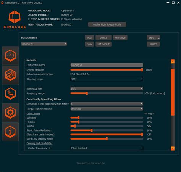Copy the current profile
181x172 pixels.
(89, 44)
